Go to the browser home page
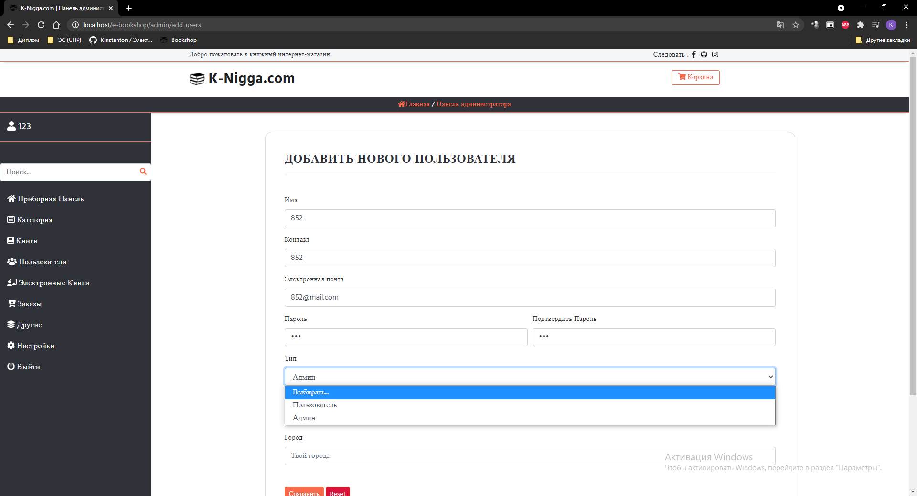 56,25
